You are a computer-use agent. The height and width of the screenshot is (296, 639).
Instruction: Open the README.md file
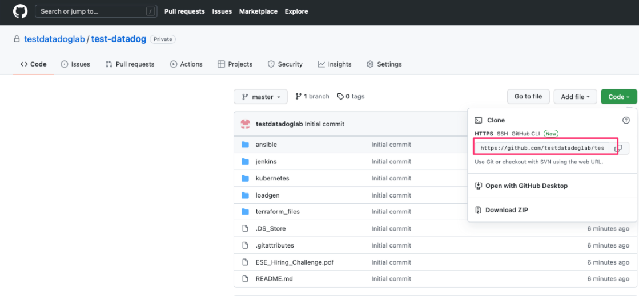[x=274, y=279]
